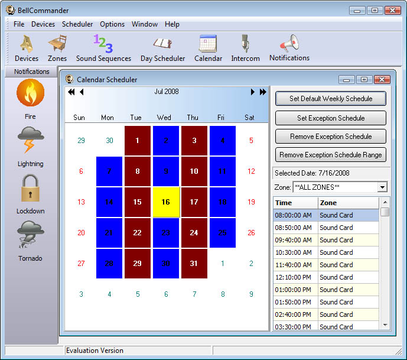The width and height of the screenshot is (407, 360).
Task: Click the Sound Sequences icon
Action: [x=103, y=48]
